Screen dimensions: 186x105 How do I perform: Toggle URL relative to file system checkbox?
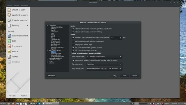click(73, 48)
